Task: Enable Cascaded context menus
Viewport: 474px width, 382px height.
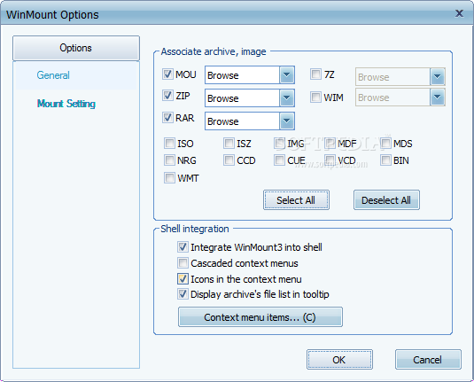Action: click(183, 263)
